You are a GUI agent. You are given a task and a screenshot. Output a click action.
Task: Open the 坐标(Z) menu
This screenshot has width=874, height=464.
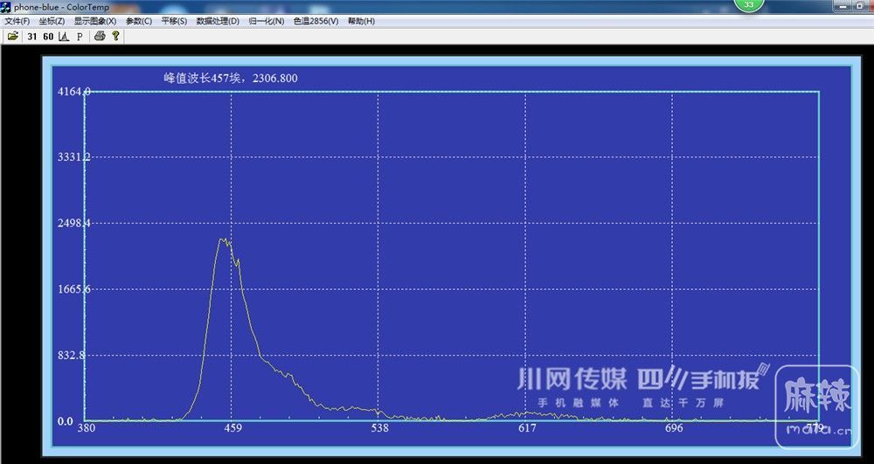coord(52,21)
